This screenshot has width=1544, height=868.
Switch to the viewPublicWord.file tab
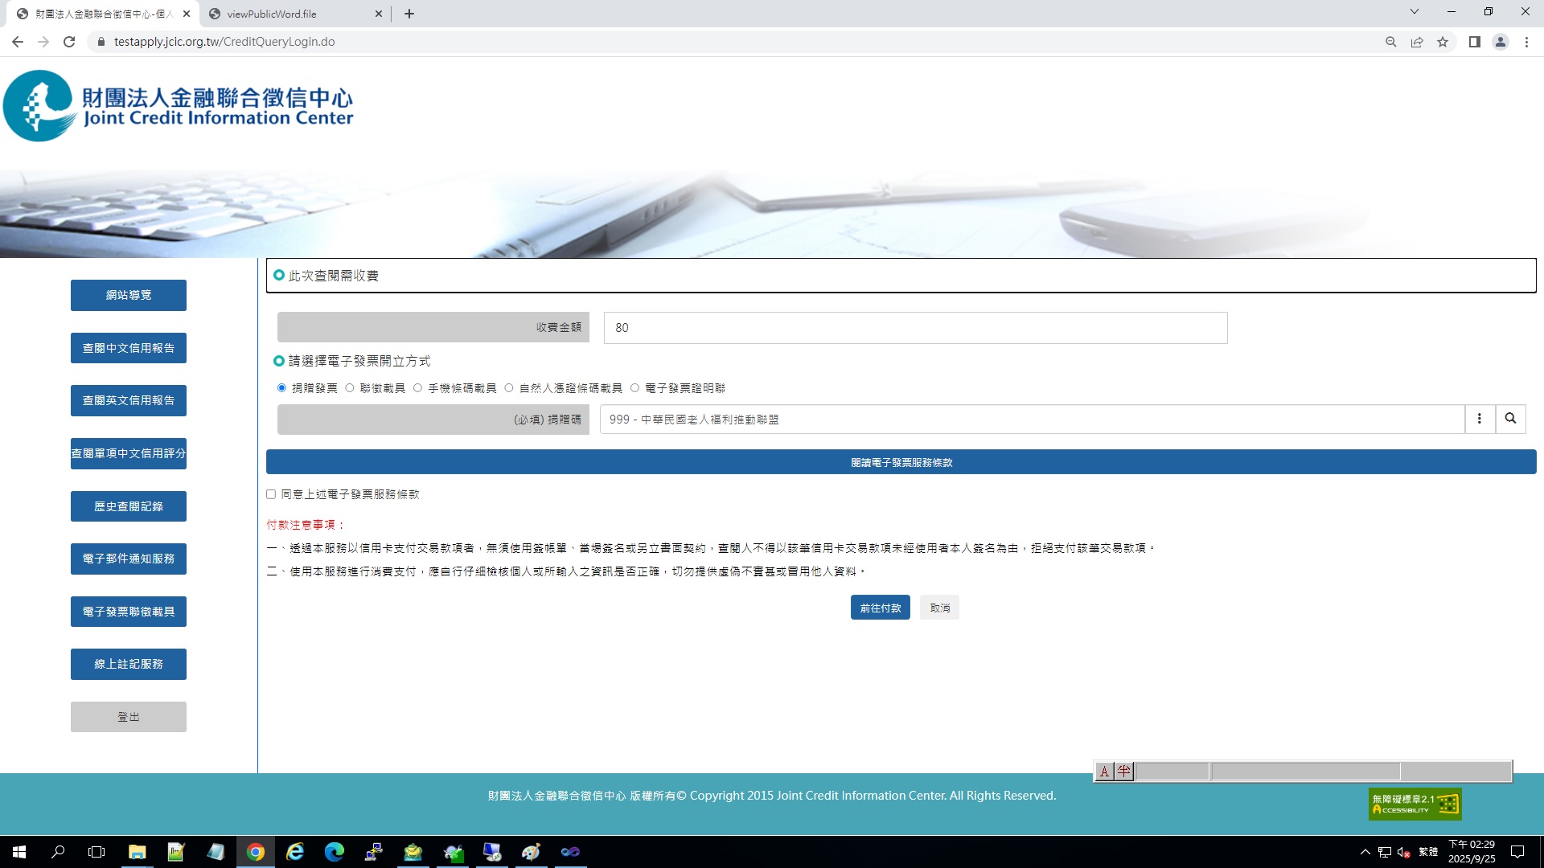tap(272, 14)
